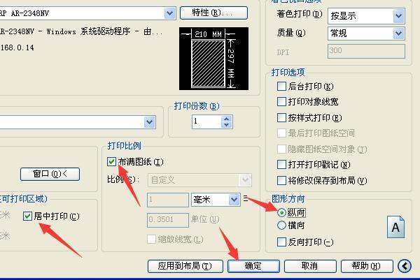Select 纵向 portrait orientation
Image resolution: width=420 pixels, height=280 pixels.
(282, 212)
